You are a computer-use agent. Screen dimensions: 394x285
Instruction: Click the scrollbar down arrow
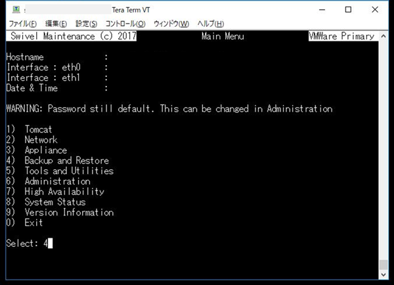click(383, 274)
